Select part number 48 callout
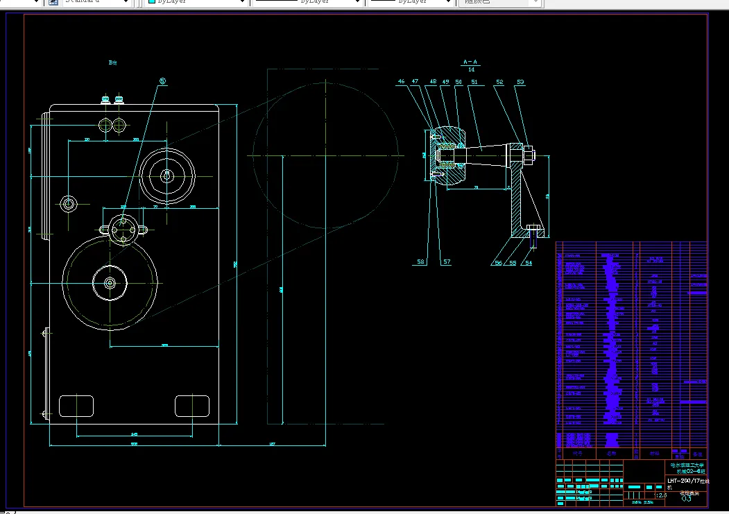The width and height of the screenshot is (729, 514). click(x=433, y=81)
